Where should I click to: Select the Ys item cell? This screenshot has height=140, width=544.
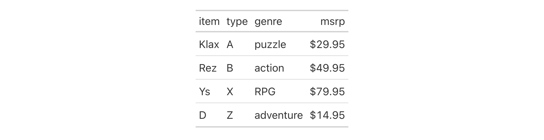click(x=209, y=91)
